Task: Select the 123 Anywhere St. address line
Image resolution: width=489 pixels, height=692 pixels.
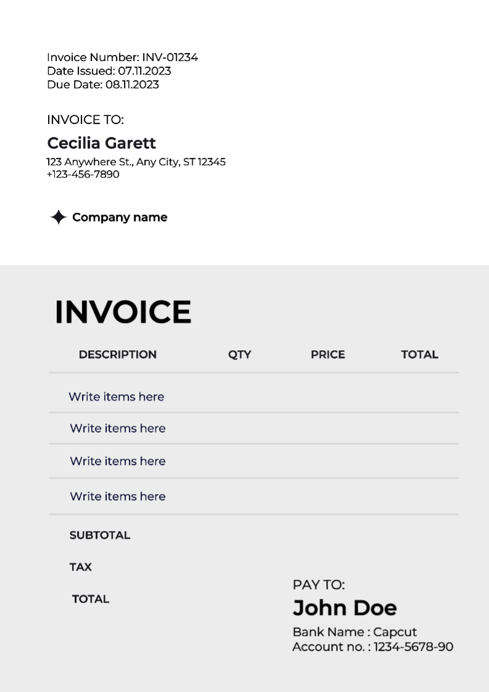Action: (136, 162)
